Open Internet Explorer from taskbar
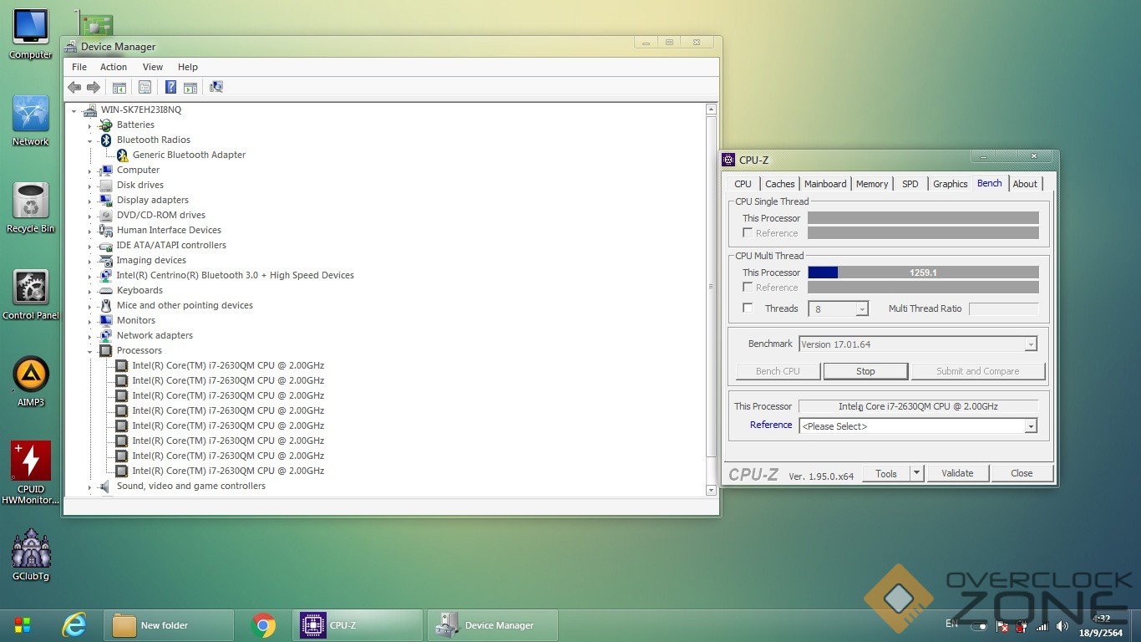 [75, 625]
